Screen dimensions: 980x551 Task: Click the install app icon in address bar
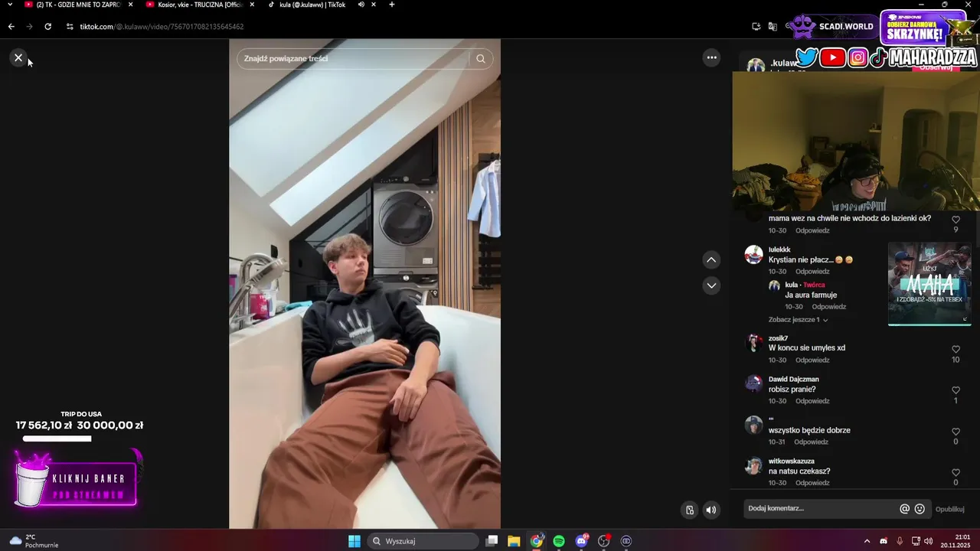pos(756,27)
